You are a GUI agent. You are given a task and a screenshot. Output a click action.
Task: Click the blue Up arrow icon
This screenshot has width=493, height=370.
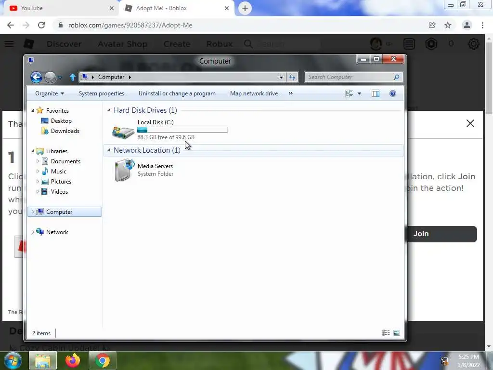click(73, 77)
